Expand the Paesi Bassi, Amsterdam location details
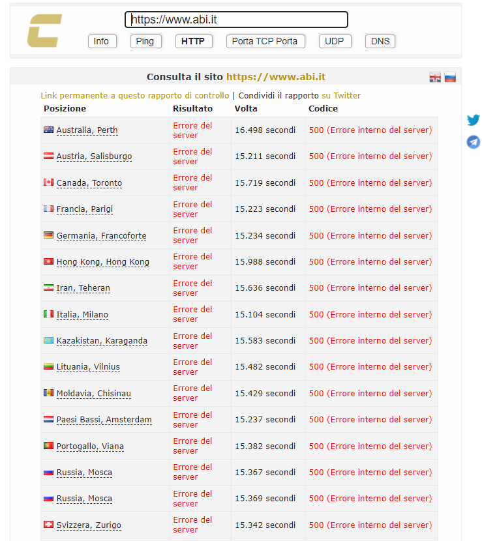The height and width of the screenshot is (541, 482). point(104,420)
